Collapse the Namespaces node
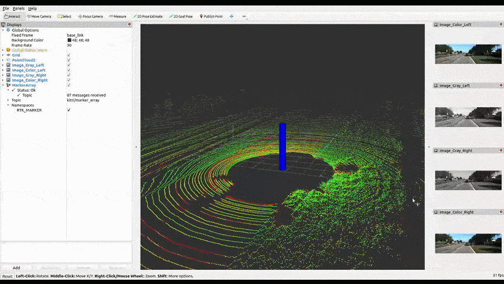The width and height of the screenshot is (504, 284). (8, 105)
